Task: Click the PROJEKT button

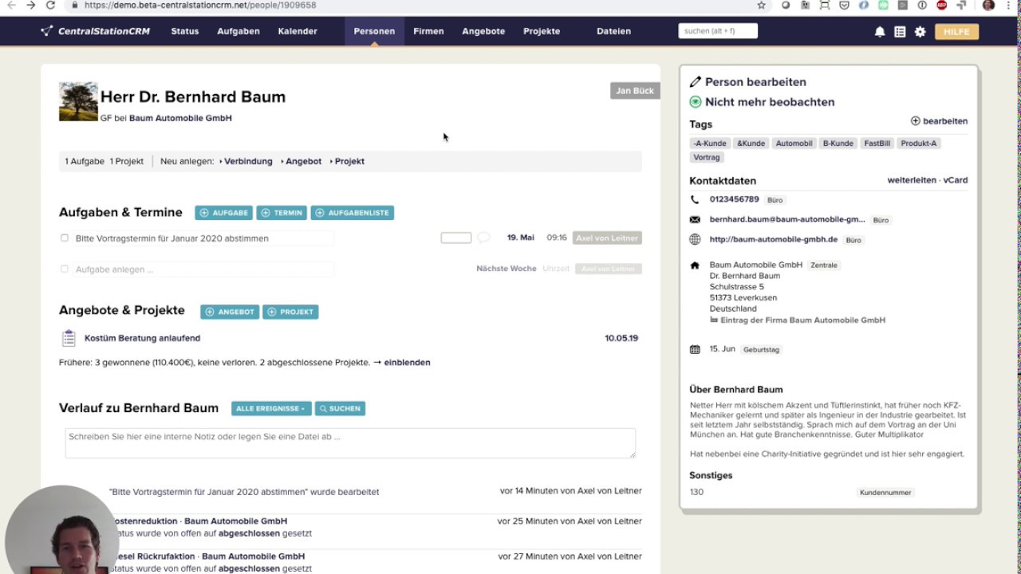Action: 290,312
